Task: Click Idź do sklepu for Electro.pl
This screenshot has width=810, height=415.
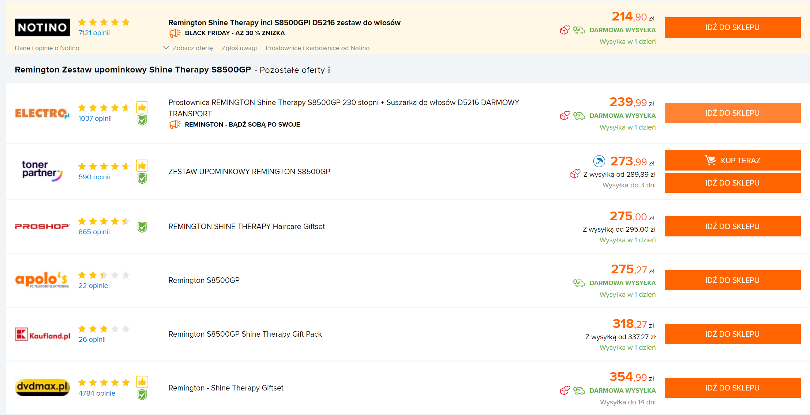Action: coord(732,113)
